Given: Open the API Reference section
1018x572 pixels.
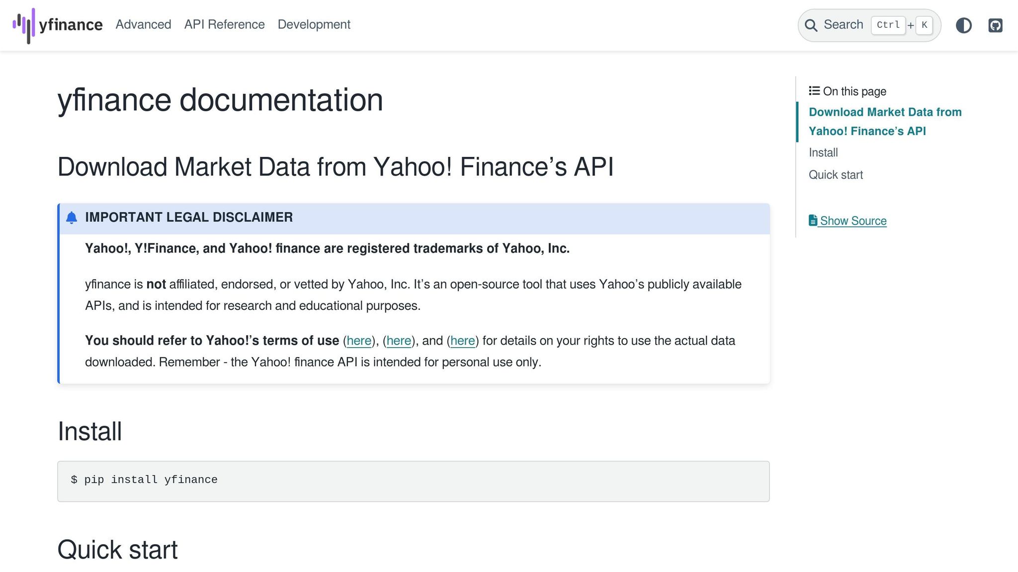Looking at the screenshot, I should point(224,24).
